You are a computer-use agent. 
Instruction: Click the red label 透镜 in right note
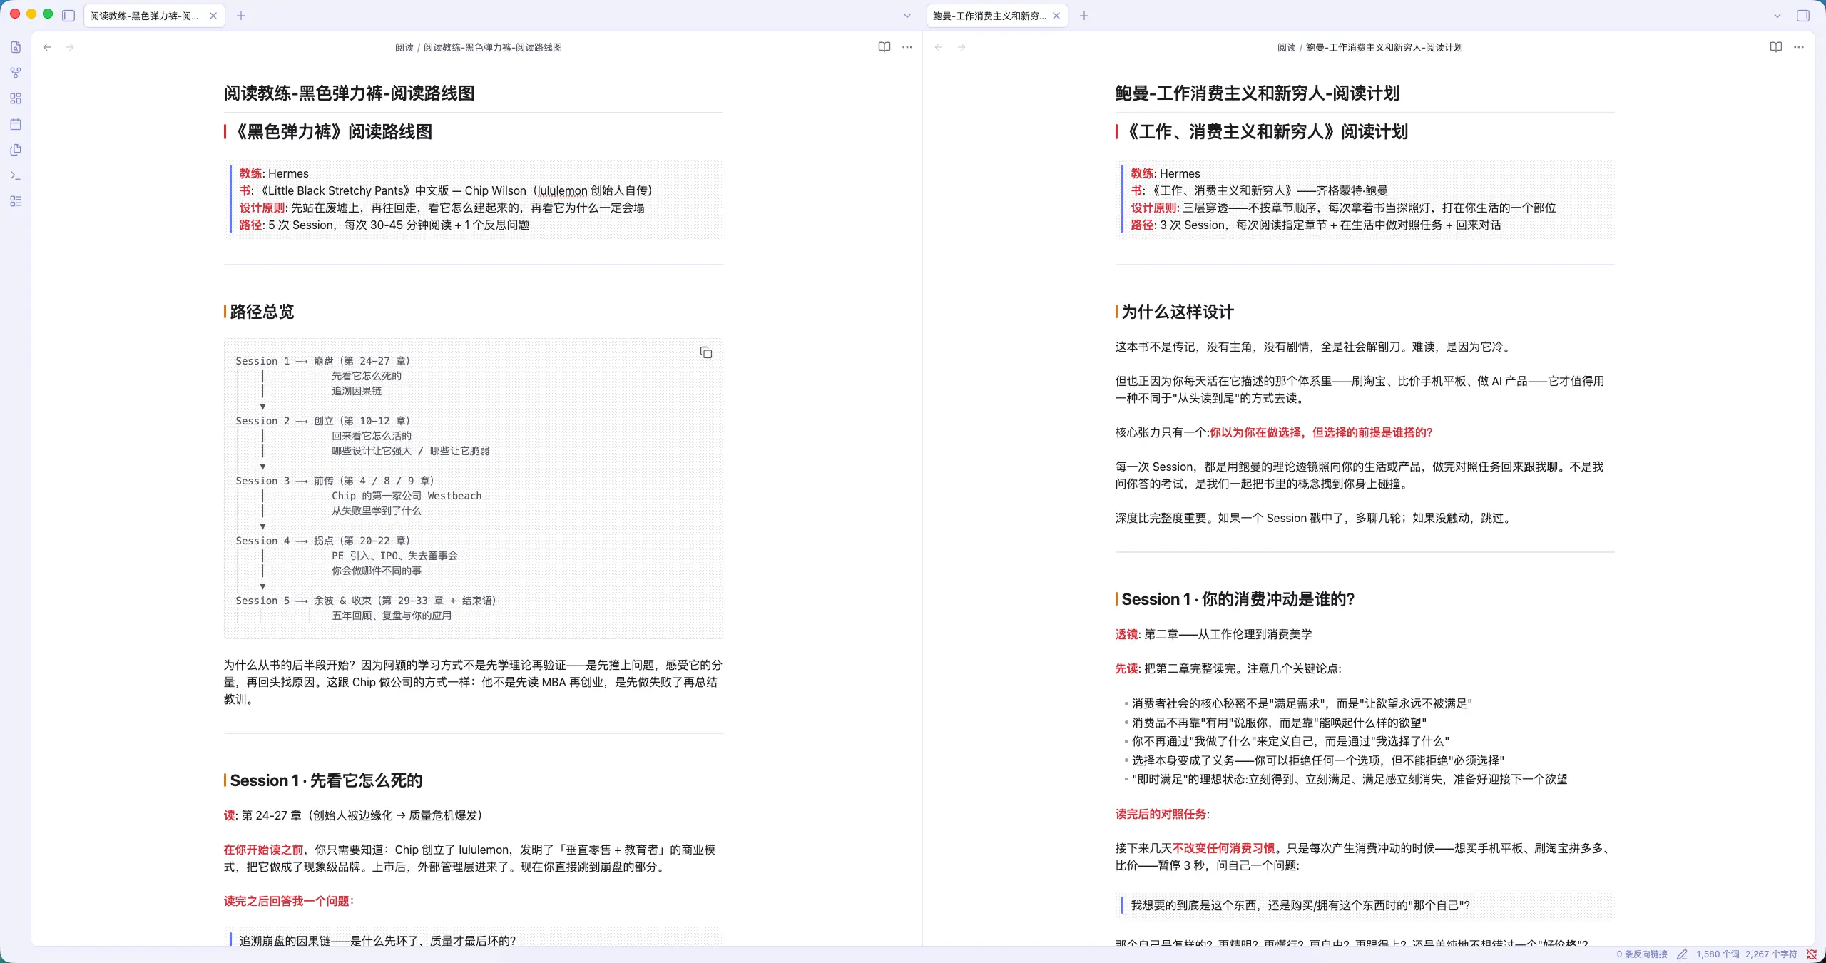(1127, 634)
